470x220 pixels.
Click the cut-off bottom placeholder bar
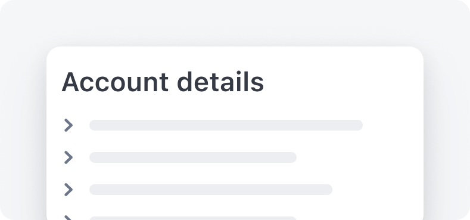tap(193, 218)
